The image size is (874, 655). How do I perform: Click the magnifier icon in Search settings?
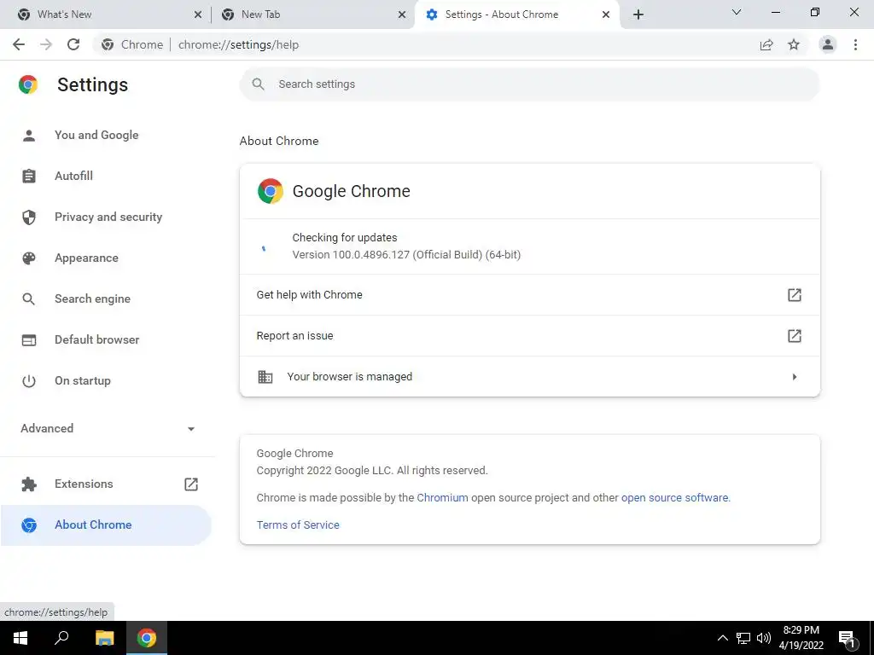(258, 84)
